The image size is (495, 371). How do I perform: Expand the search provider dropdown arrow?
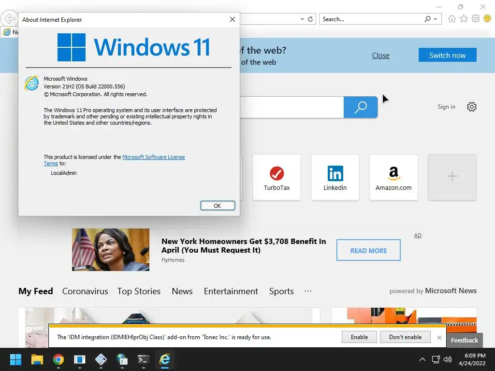(x=436, y=19)
